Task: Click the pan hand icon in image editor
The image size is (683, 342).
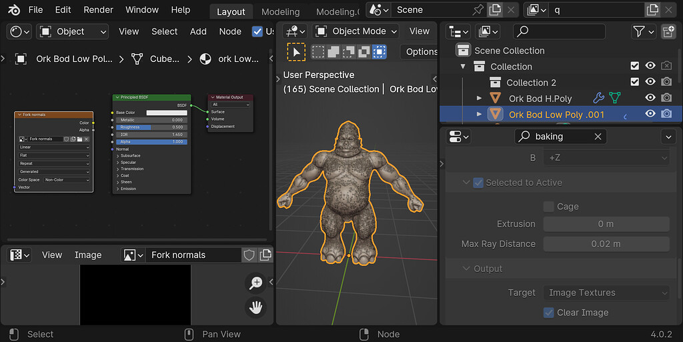Action: pos(255,307)
